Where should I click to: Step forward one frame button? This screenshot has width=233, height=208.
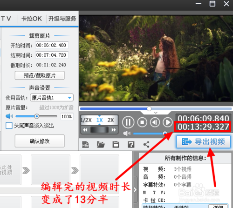168,122
